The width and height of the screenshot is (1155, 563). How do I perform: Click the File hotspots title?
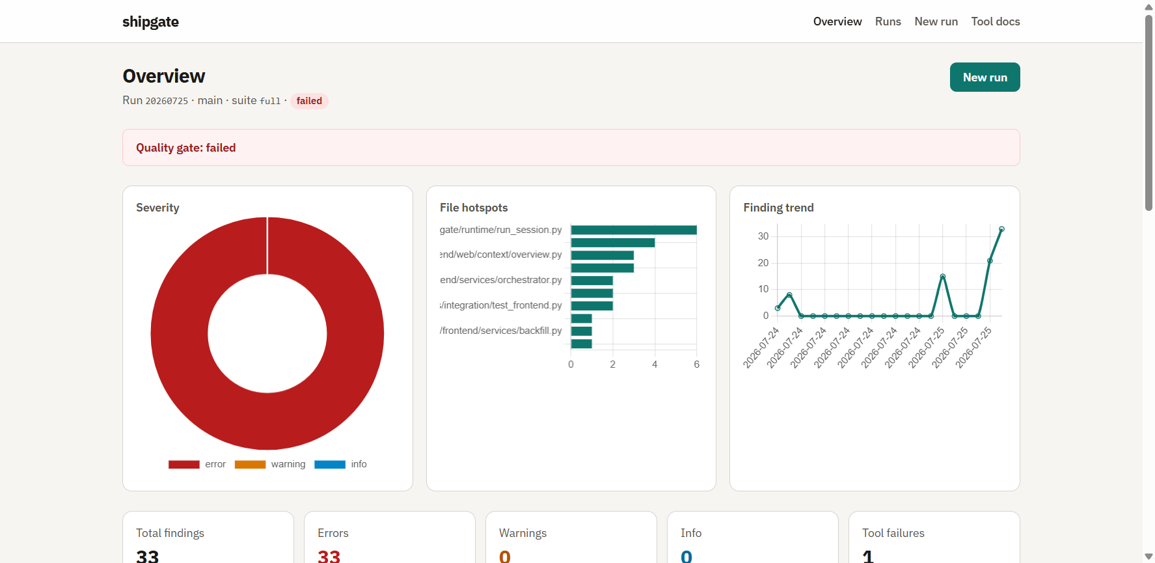tap(474, 208)
